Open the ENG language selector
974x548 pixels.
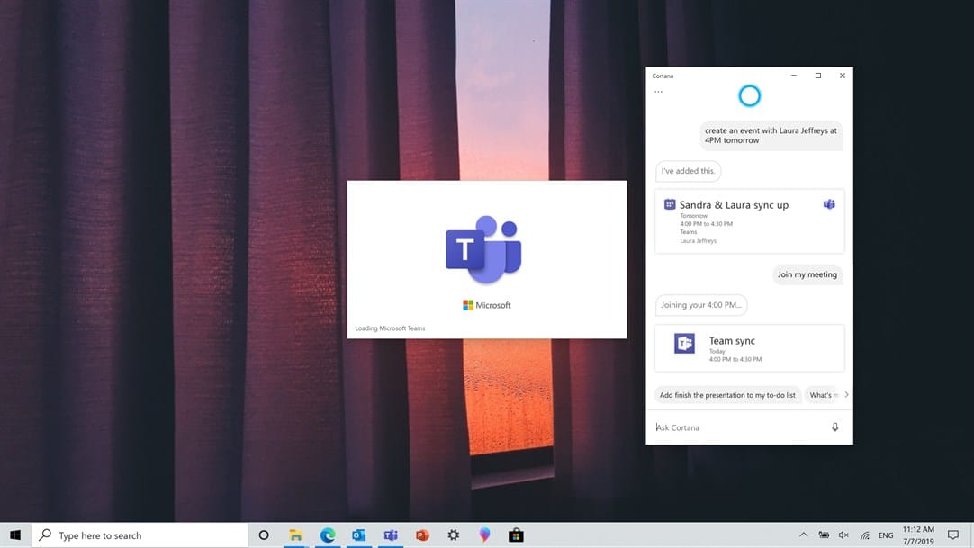coord(887,535)
